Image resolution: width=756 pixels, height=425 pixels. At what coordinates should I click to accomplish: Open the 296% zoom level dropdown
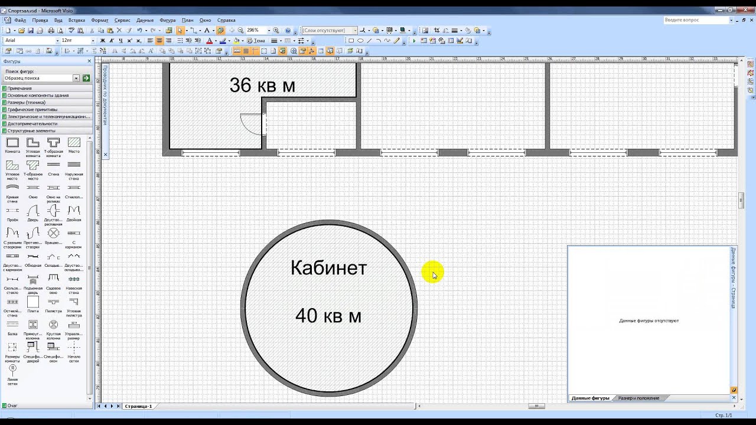(x=269, y=30)
